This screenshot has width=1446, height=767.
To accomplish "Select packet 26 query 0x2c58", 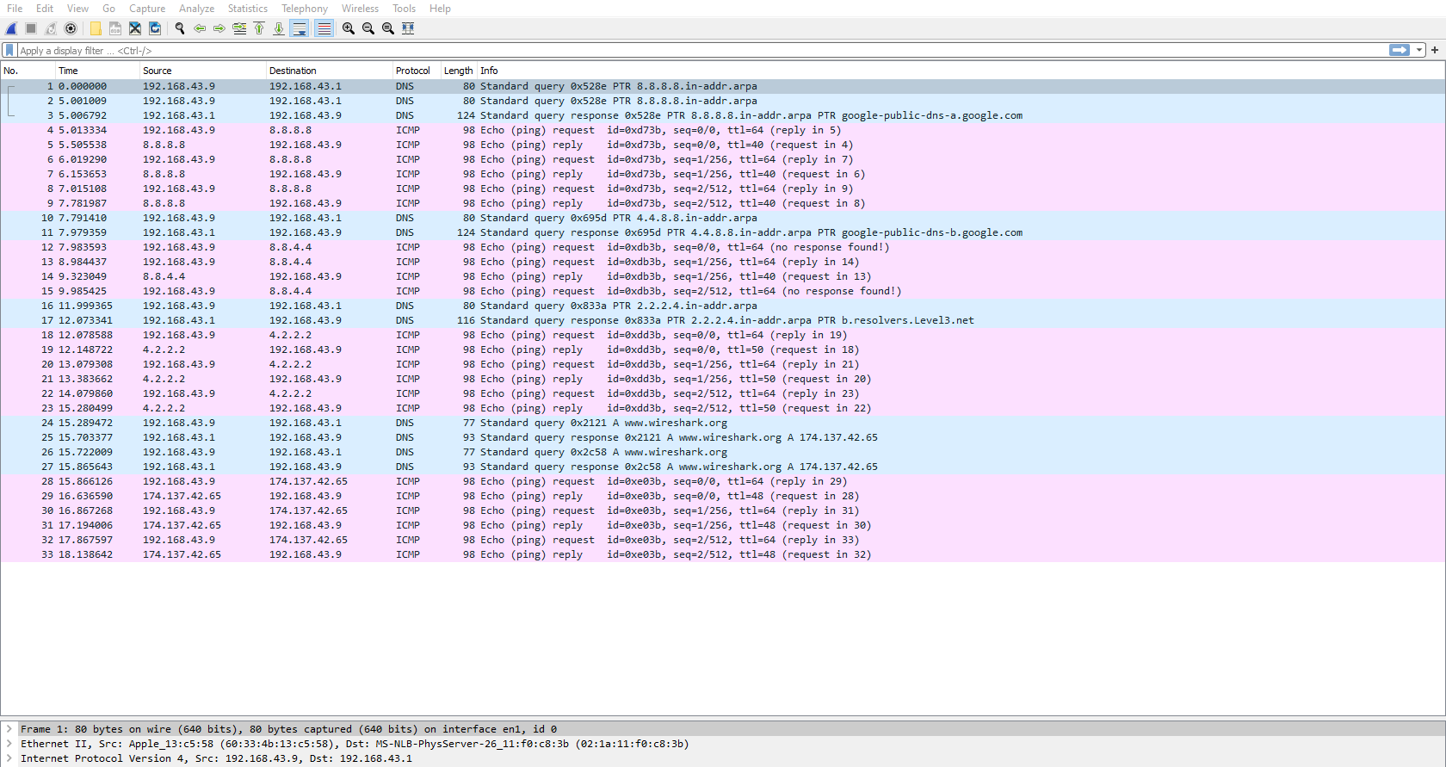I will point(723,452).
